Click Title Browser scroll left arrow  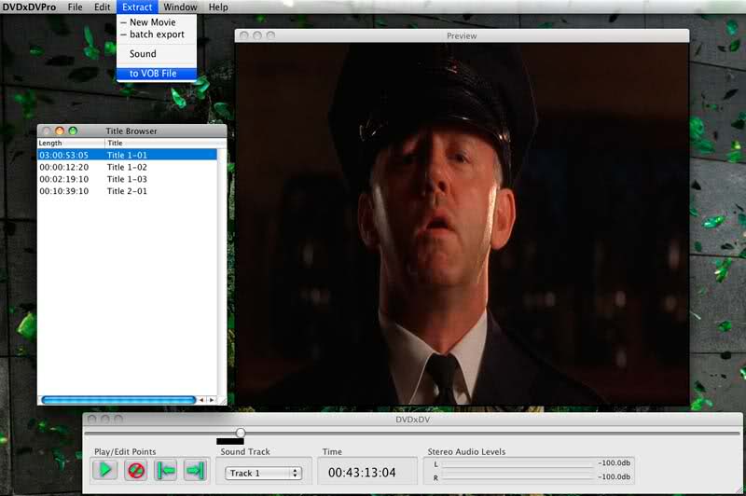point(201,400)
